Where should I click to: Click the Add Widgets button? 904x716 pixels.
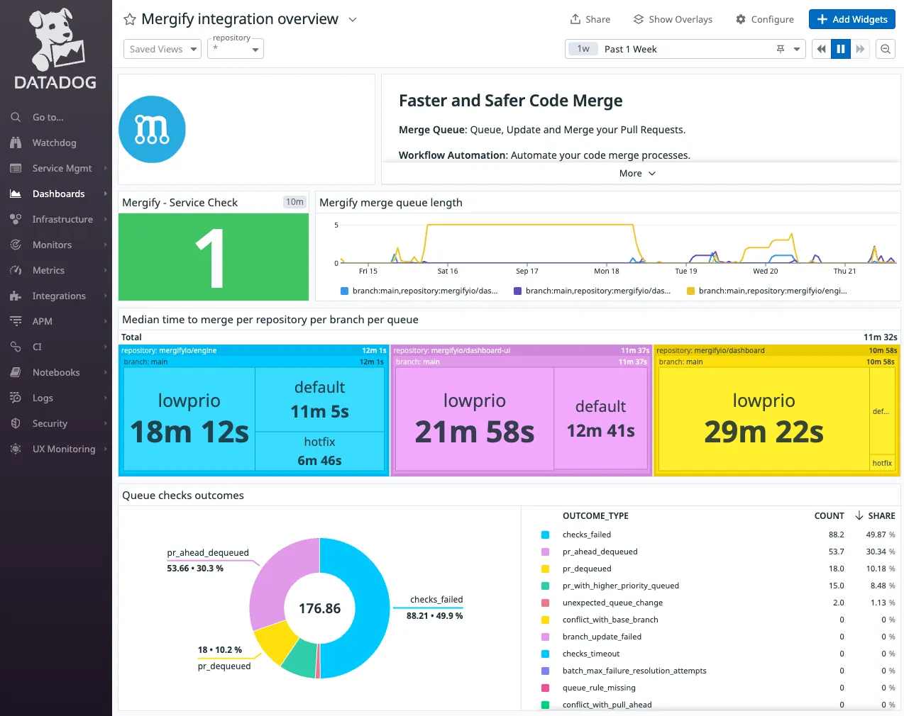tap(851, 19)
